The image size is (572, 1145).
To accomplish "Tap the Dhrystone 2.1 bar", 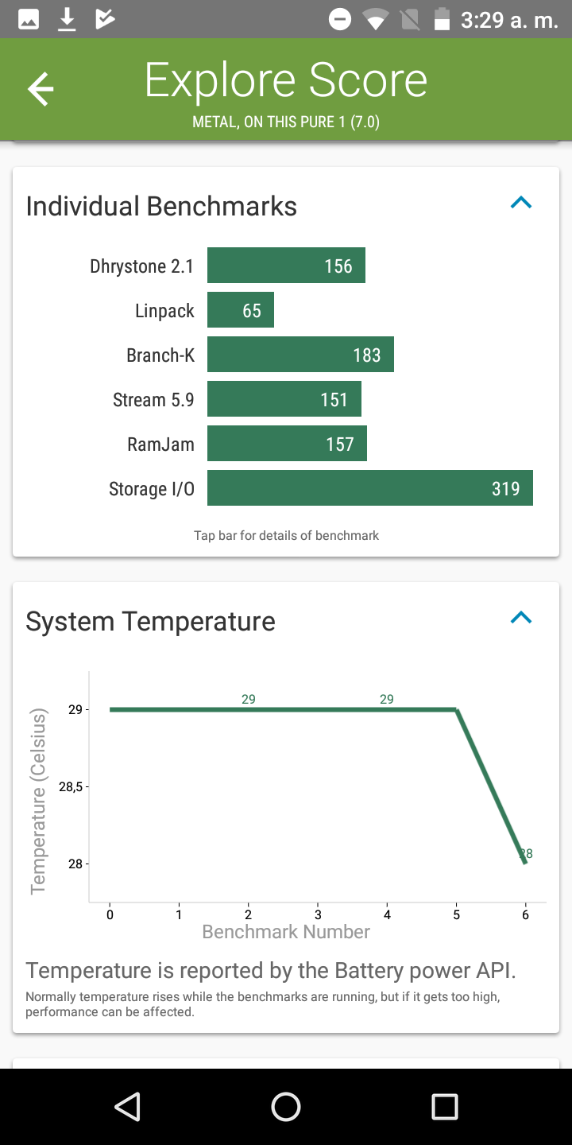I will coord(286,266).
